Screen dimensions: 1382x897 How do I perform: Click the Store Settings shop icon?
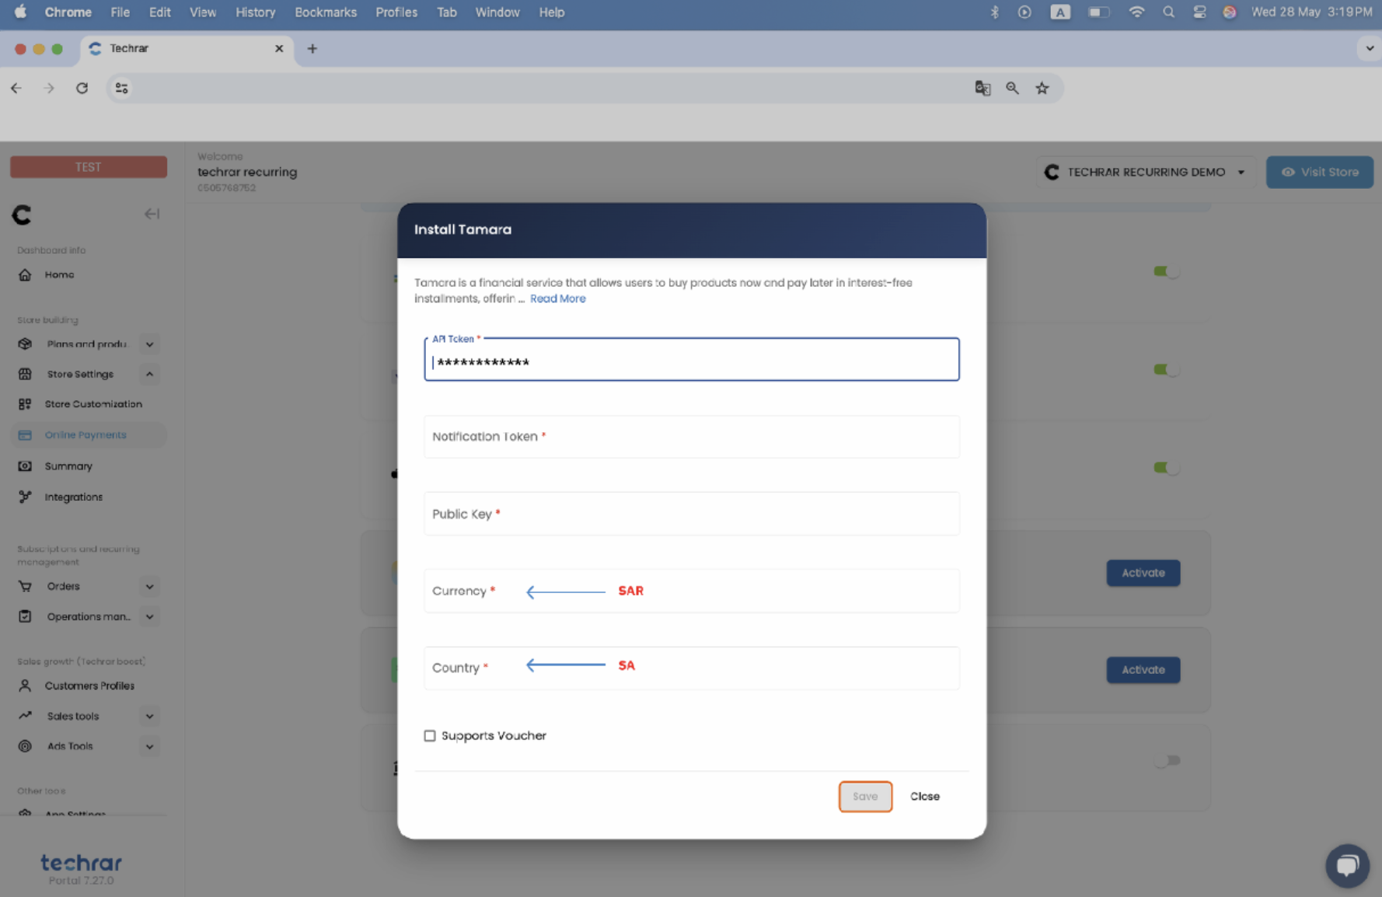(25, 374)
